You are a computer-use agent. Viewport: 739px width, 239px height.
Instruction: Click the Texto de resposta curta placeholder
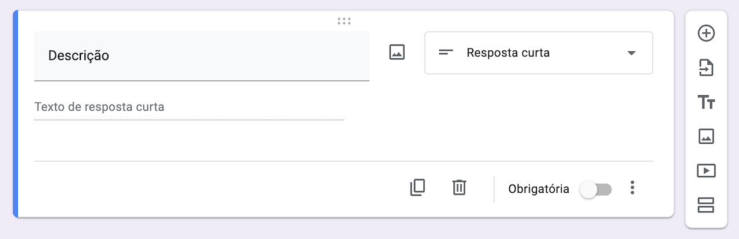[99, 107]
